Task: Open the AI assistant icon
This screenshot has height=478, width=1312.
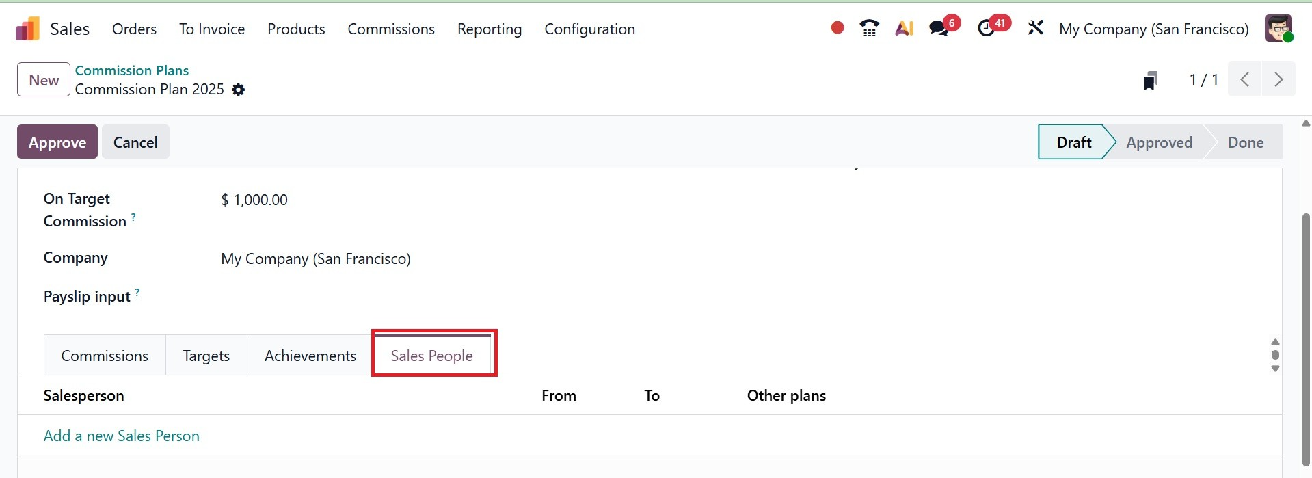Action: [904, 28]
